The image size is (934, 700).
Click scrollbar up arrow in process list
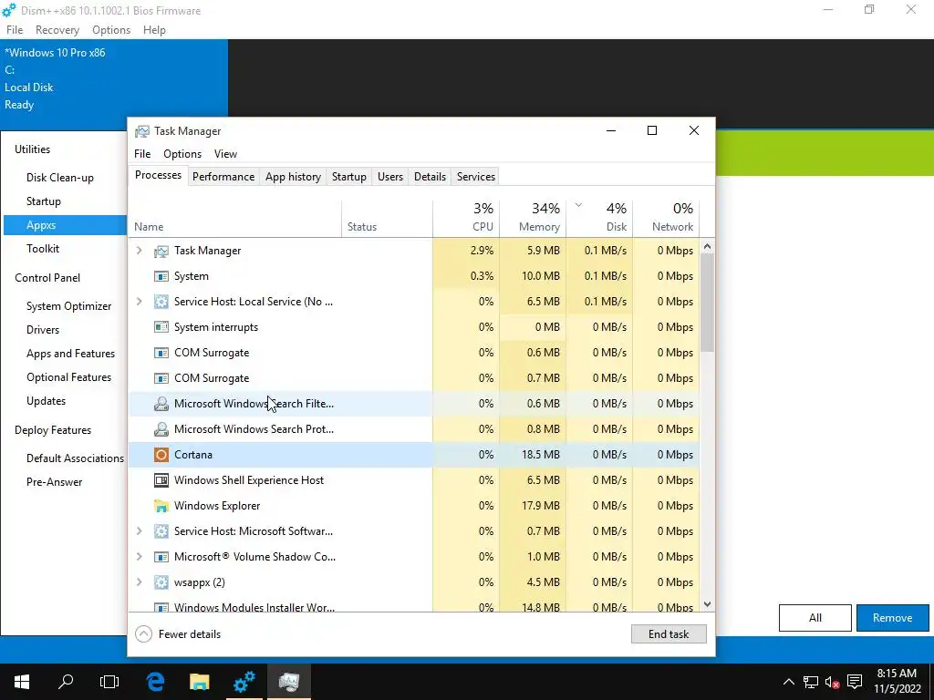click(x=707, y=246)
